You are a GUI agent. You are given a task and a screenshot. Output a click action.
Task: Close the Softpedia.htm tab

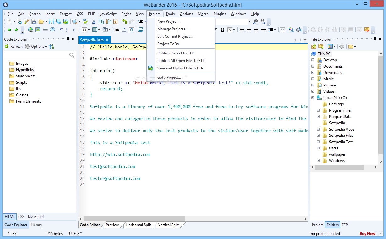[x=107, y=40]
